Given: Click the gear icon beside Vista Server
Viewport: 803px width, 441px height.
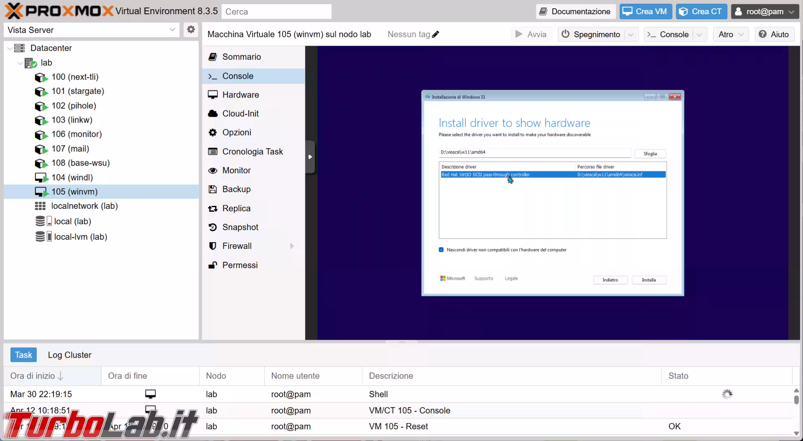Looking at the screenshot, I should (191, 30).
